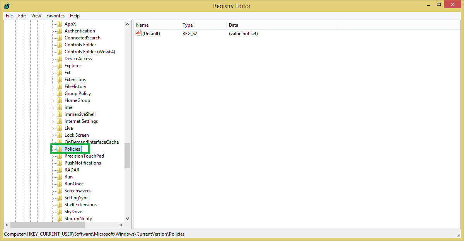Click the StartupNotify folder icon
The height and width of the screenshot is (241, 464).
pyautogui.click(x=59, y=219)
